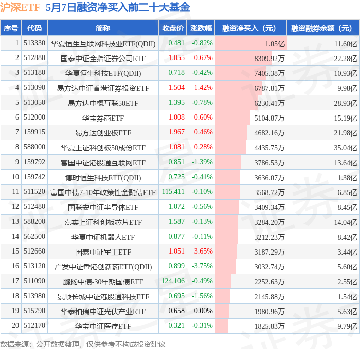Select 华宝券商ETF name
360x349 pixels.
pyautogui.click(x=103, y=118)
